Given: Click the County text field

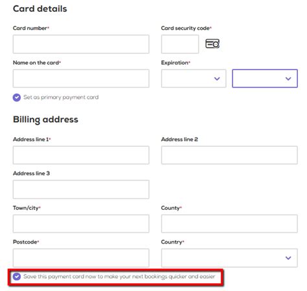Looking at the screenshot, I should pyautogui.click(x=229, y=223).
